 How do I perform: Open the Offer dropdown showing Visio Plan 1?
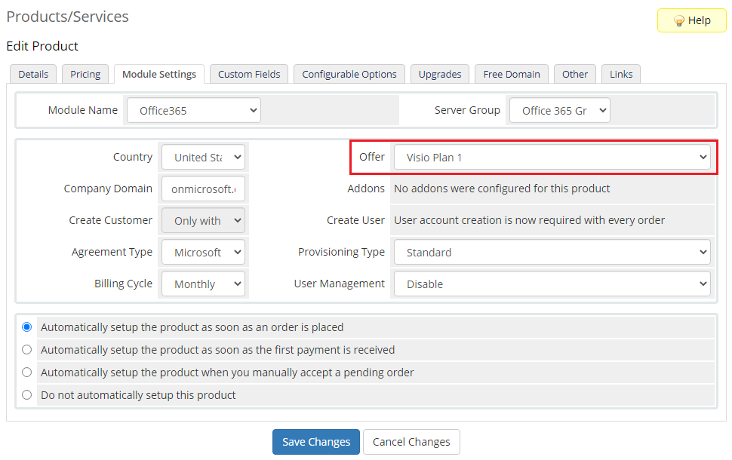(x=552, y=157)
